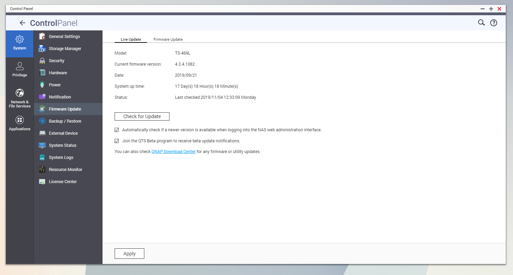513x275 pixels.
Task: Click the Notification speech bubble icon
Action: coord(42,97)
